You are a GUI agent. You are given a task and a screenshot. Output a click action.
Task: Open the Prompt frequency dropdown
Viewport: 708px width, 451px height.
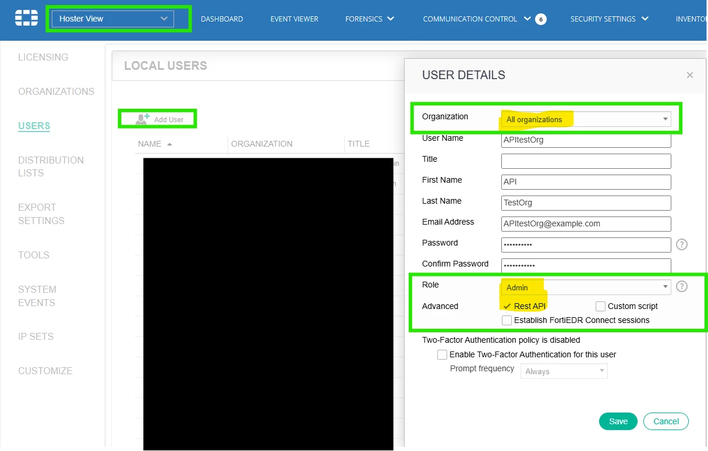click(x=564, y=371)
